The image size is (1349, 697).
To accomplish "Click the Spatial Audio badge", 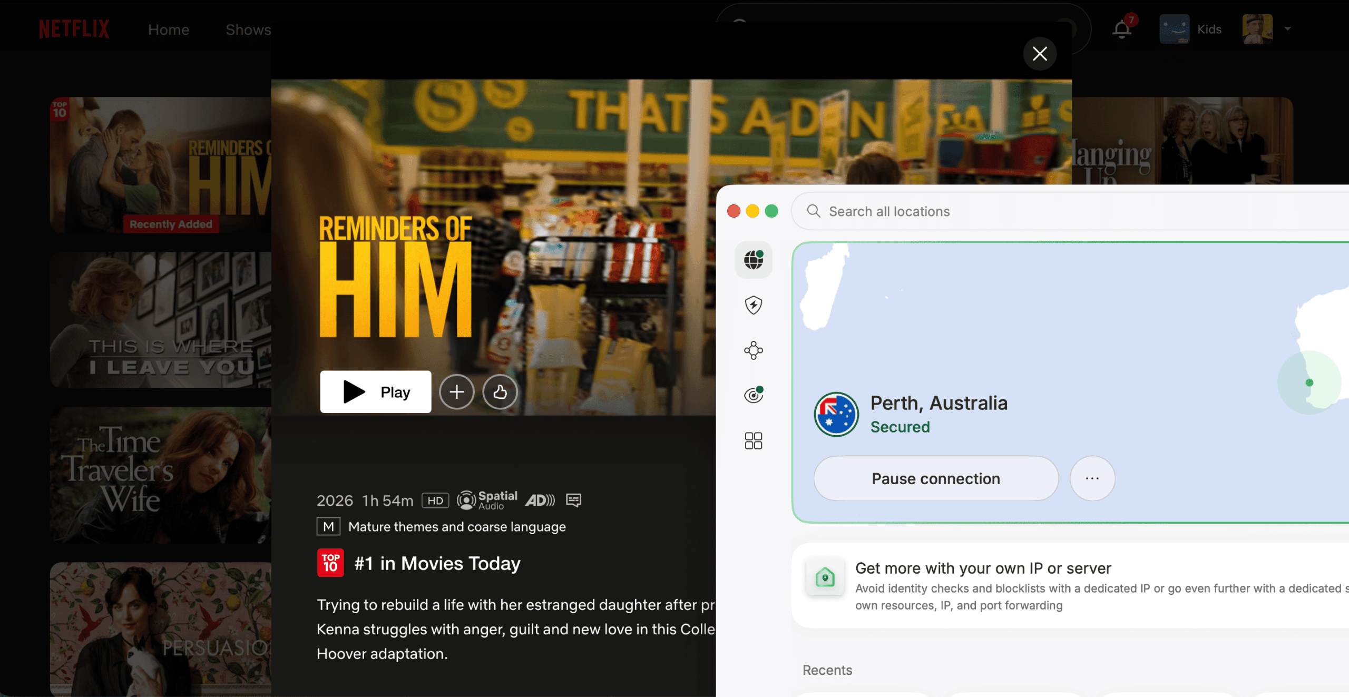I will [x=487, y=500].
